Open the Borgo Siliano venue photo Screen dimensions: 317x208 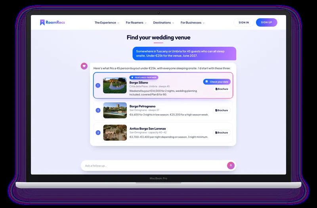click(x=115, y=86)
